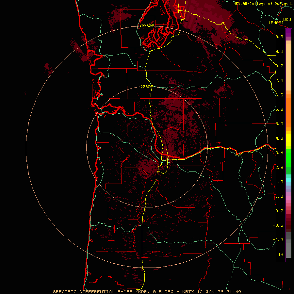Pick the bright green segment of the color scale

[288, 158]
